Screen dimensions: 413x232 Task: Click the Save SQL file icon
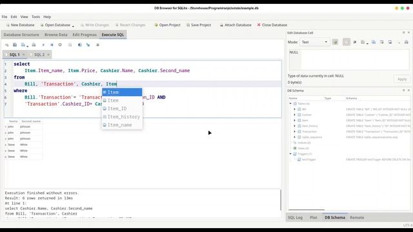coord(23,45)
